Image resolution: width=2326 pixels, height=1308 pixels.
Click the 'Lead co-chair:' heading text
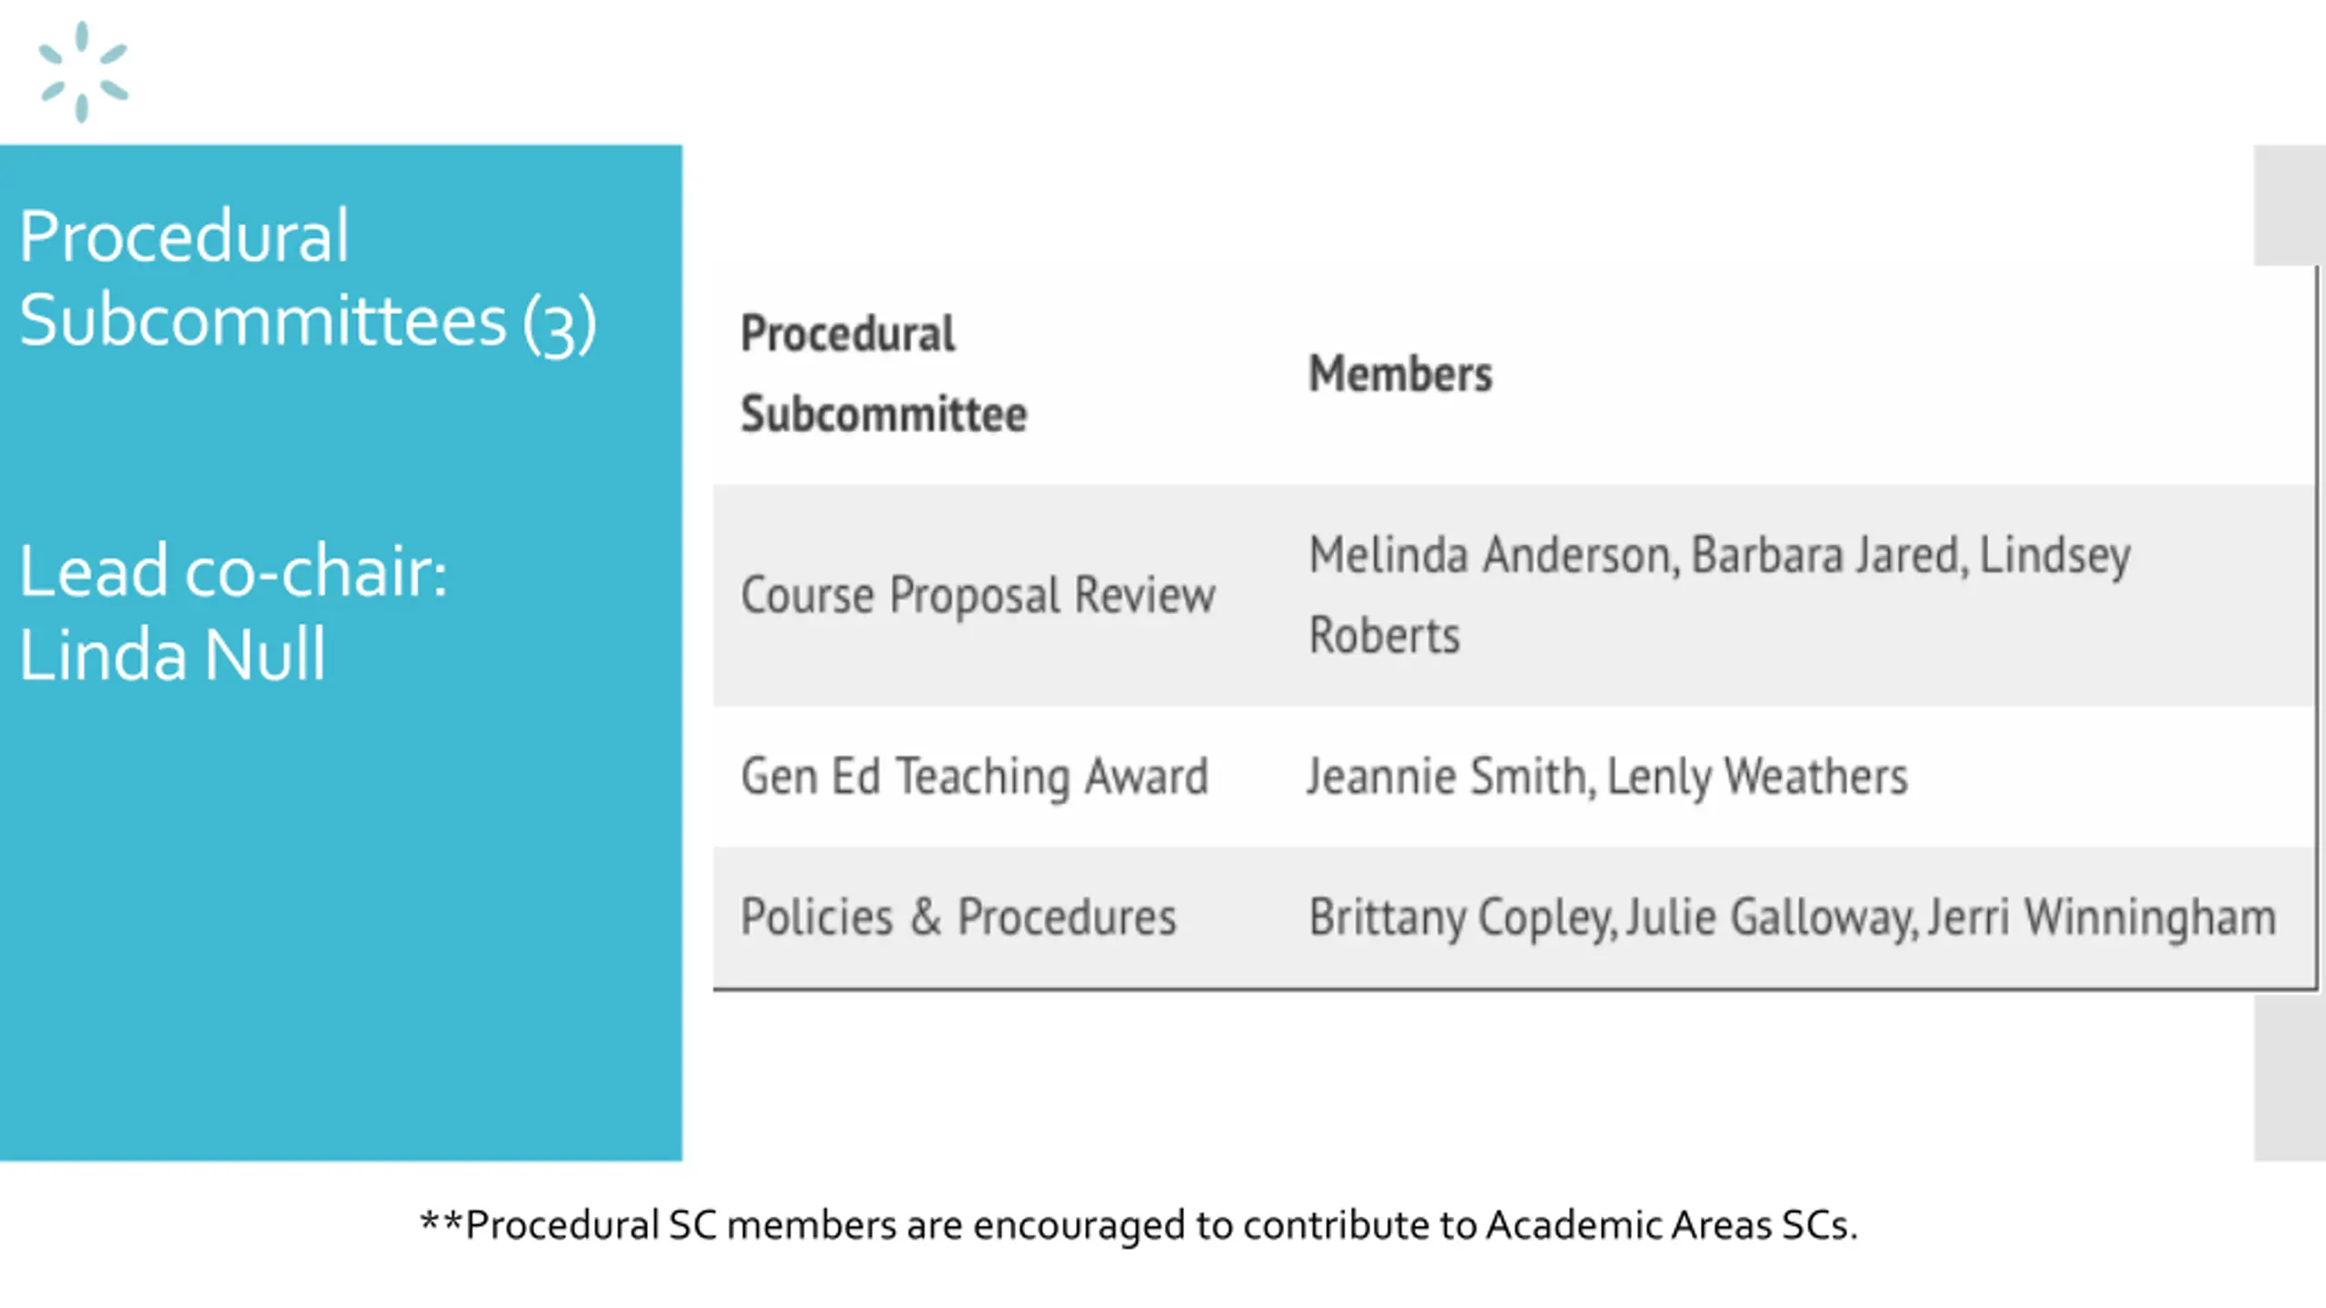tap(234, 571)
